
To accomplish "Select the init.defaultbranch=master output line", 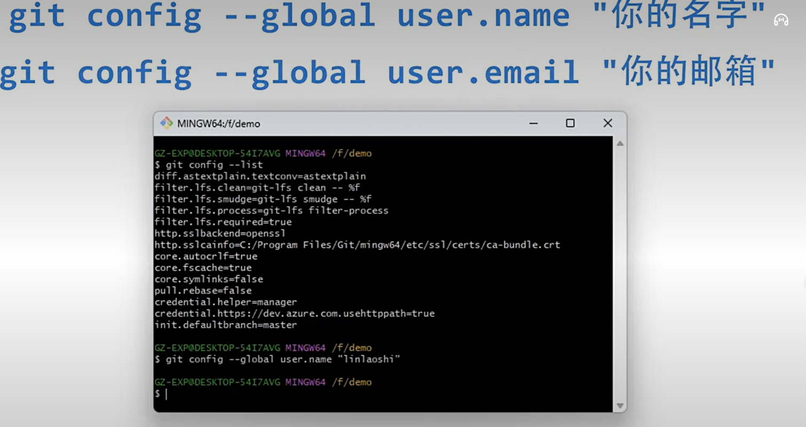I will pos(226,325).
